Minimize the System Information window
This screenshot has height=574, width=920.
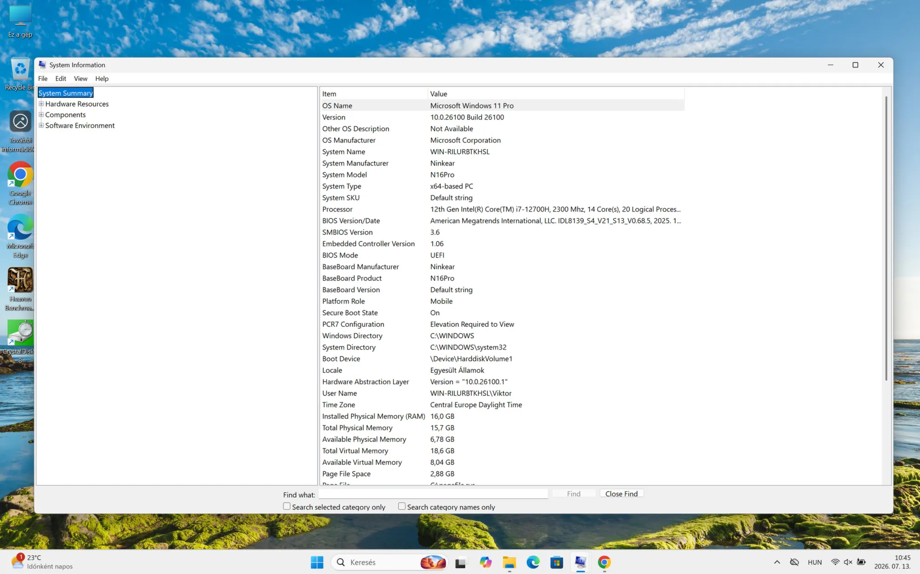click(x=830, y=65)
